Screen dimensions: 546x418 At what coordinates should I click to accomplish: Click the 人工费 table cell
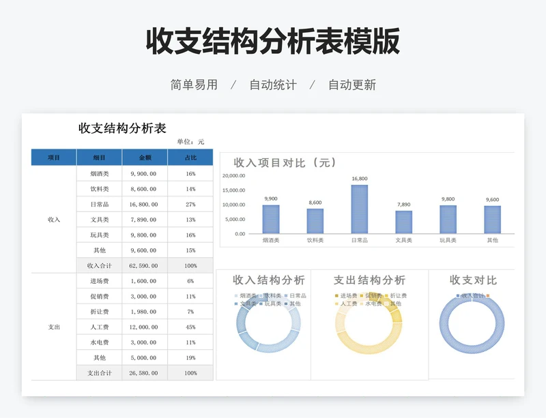click(99, 327)
